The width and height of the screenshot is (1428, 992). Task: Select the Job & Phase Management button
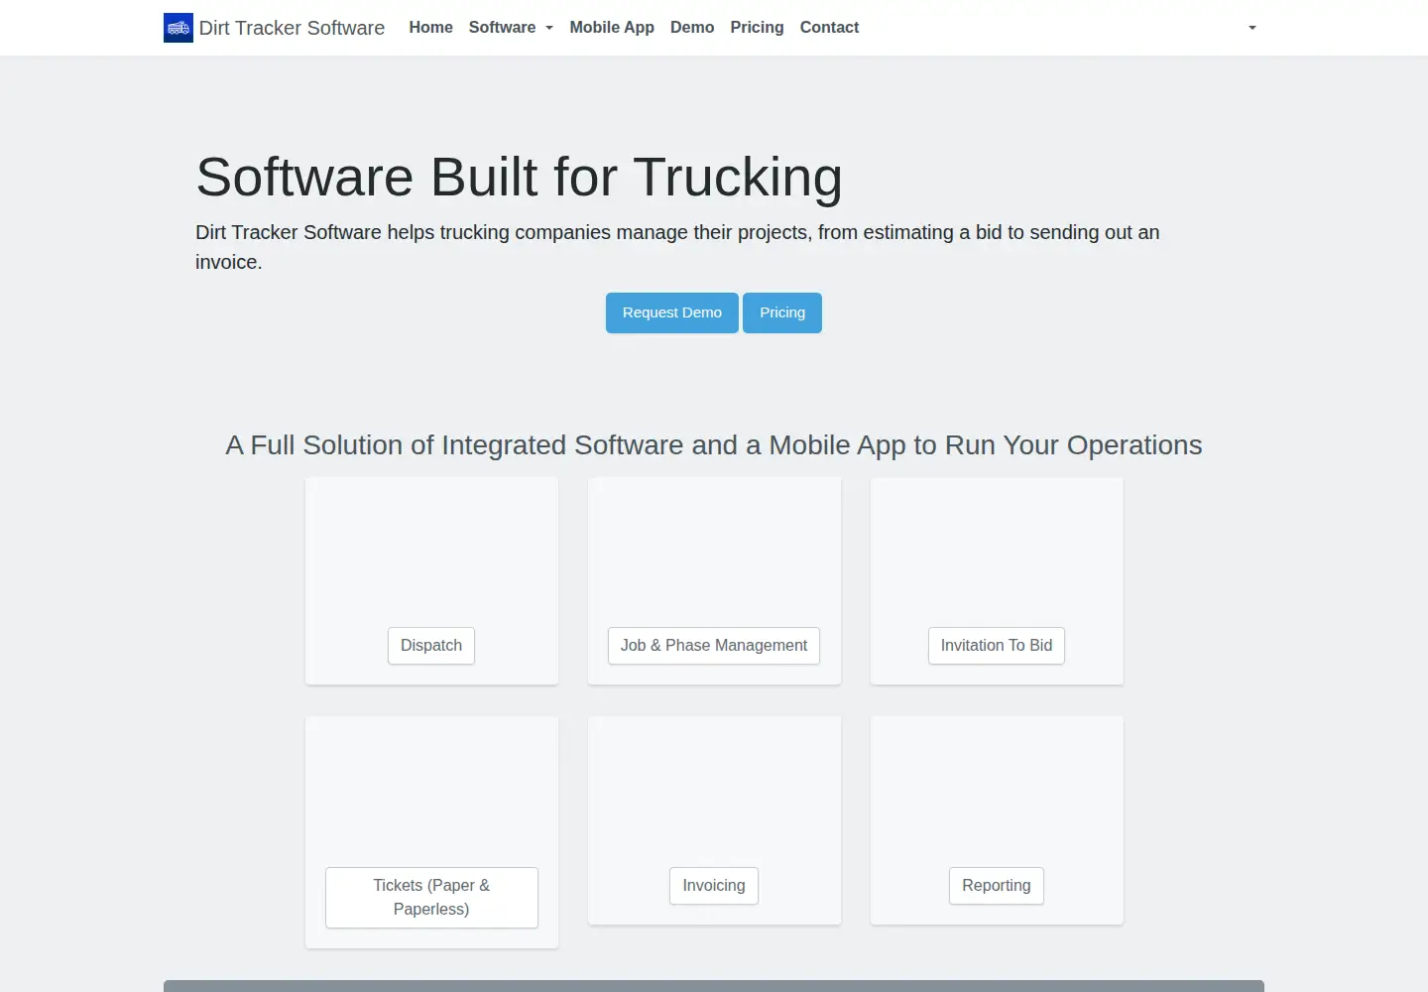coord(714,646)
